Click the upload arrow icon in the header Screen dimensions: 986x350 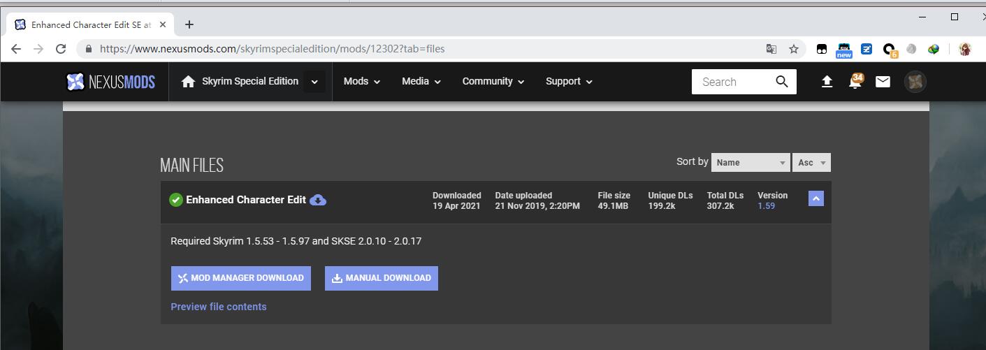[827, 82]
